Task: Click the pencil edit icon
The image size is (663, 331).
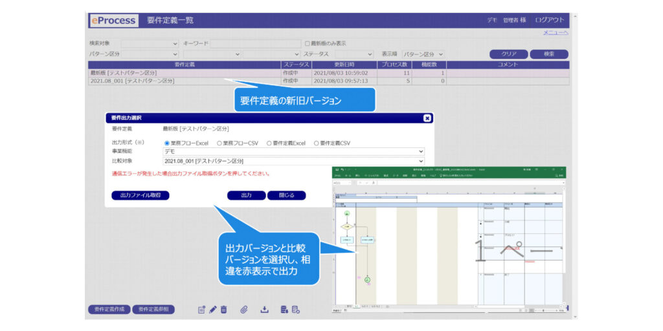Action: (212, 310)
